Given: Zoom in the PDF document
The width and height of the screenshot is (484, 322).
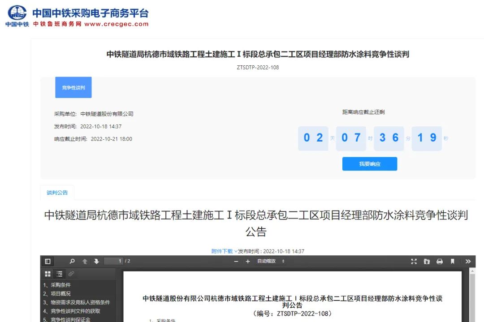Looking at the screenshot, I should (247, 261).
